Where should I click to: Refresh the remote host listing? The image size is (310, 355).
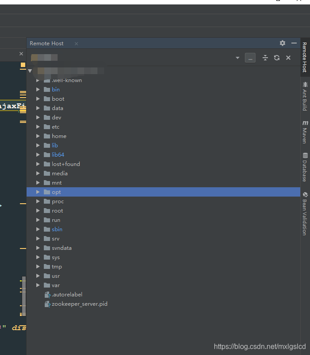point(277,58)
